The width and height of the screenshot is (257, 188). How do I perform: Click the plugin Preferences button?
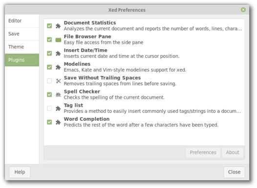pos(203,152)
